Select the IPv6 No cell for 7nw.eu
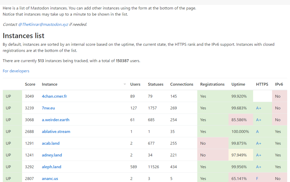Viewport: 290px width, 182px height. point(280,108)
